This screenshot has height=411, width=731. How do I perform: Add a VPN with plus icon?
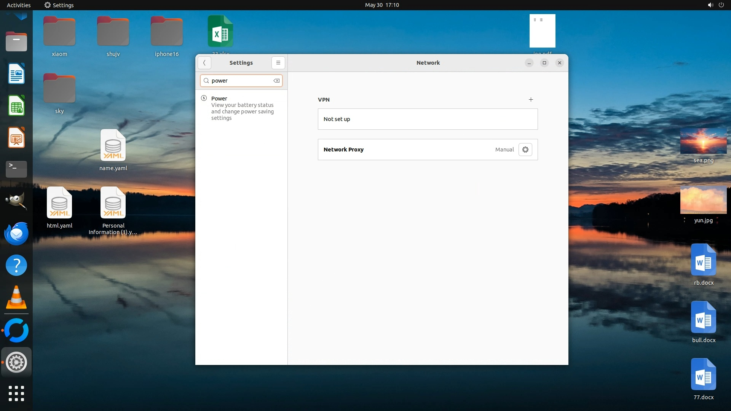[531, 99]
